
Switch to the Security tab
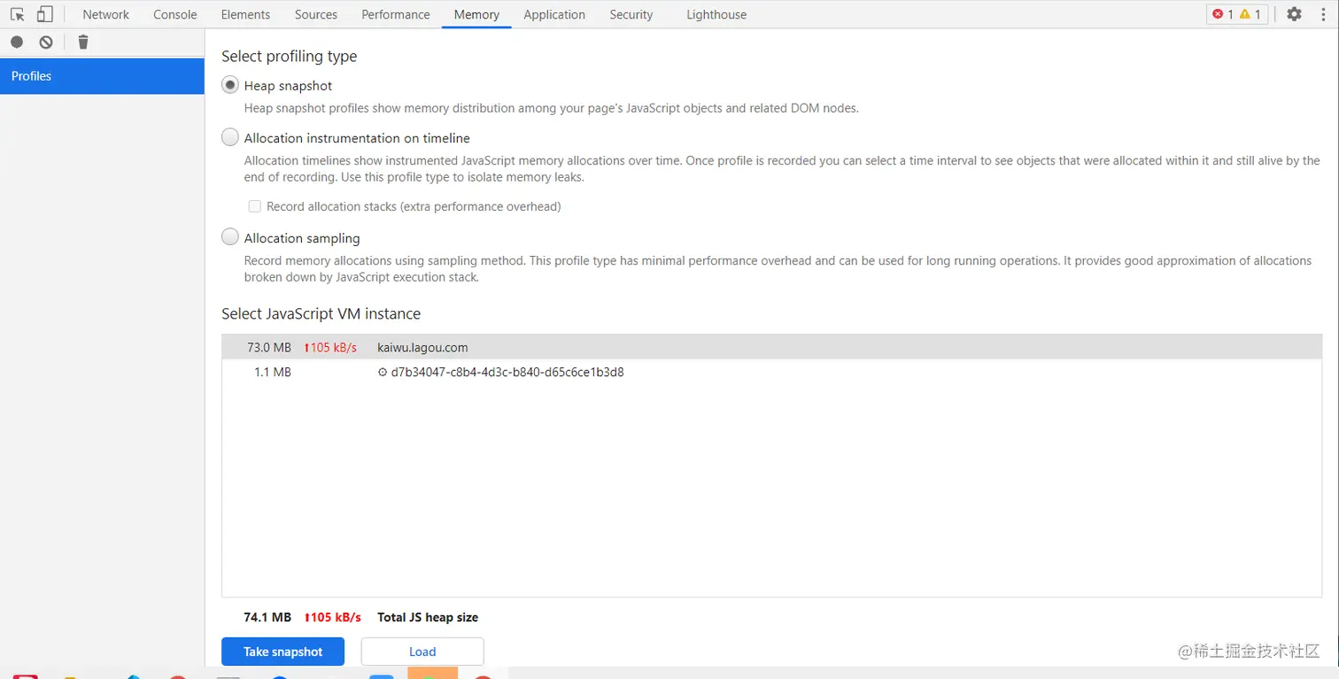coord(631,14)
